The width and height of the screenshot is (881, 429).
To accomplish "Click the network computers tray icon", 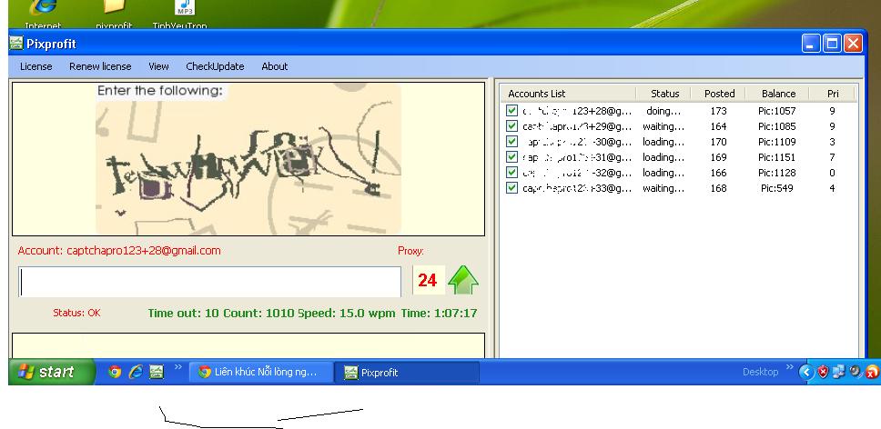I will tap(839, 372).
